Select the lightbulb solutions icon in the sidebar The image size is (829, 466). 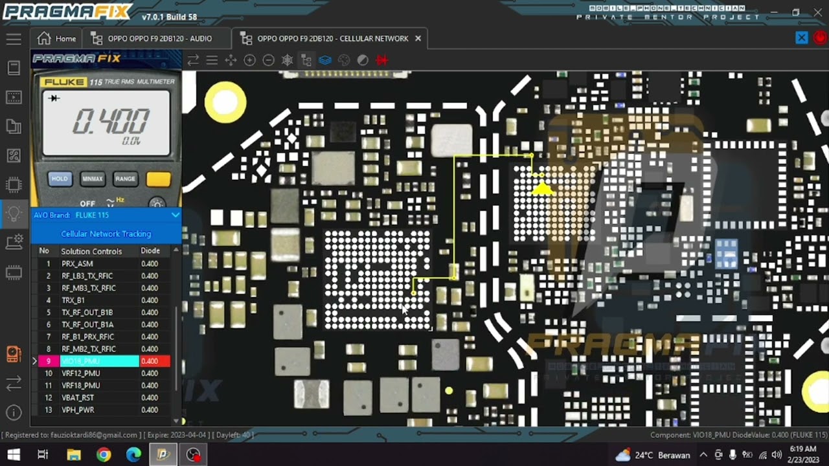[x=14, y=214]
